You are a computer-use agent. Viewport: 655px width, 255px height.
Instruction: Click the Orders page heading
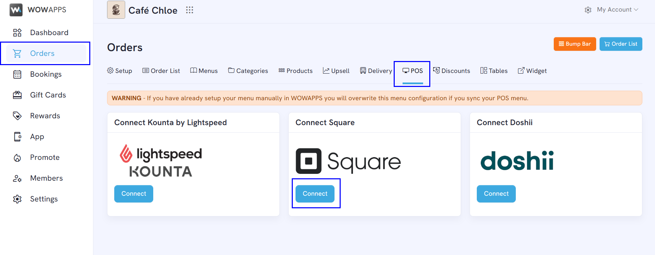coord(125,47)
